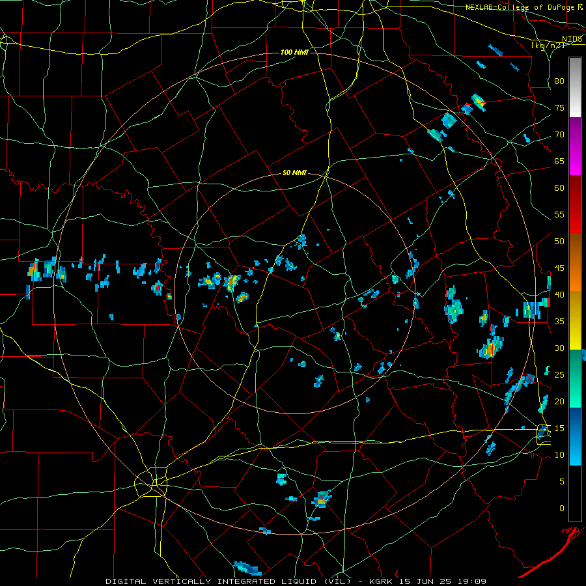
Task: Click the 10 value on the color scale
Action: 559,455
